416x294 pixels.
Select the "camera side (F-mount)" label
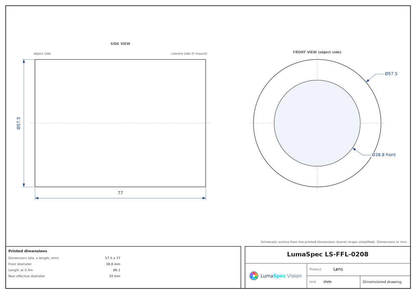[189, 54]
